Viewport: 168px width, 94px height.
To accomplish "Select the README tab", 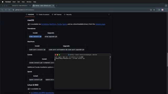I will [x=30, y=15].
